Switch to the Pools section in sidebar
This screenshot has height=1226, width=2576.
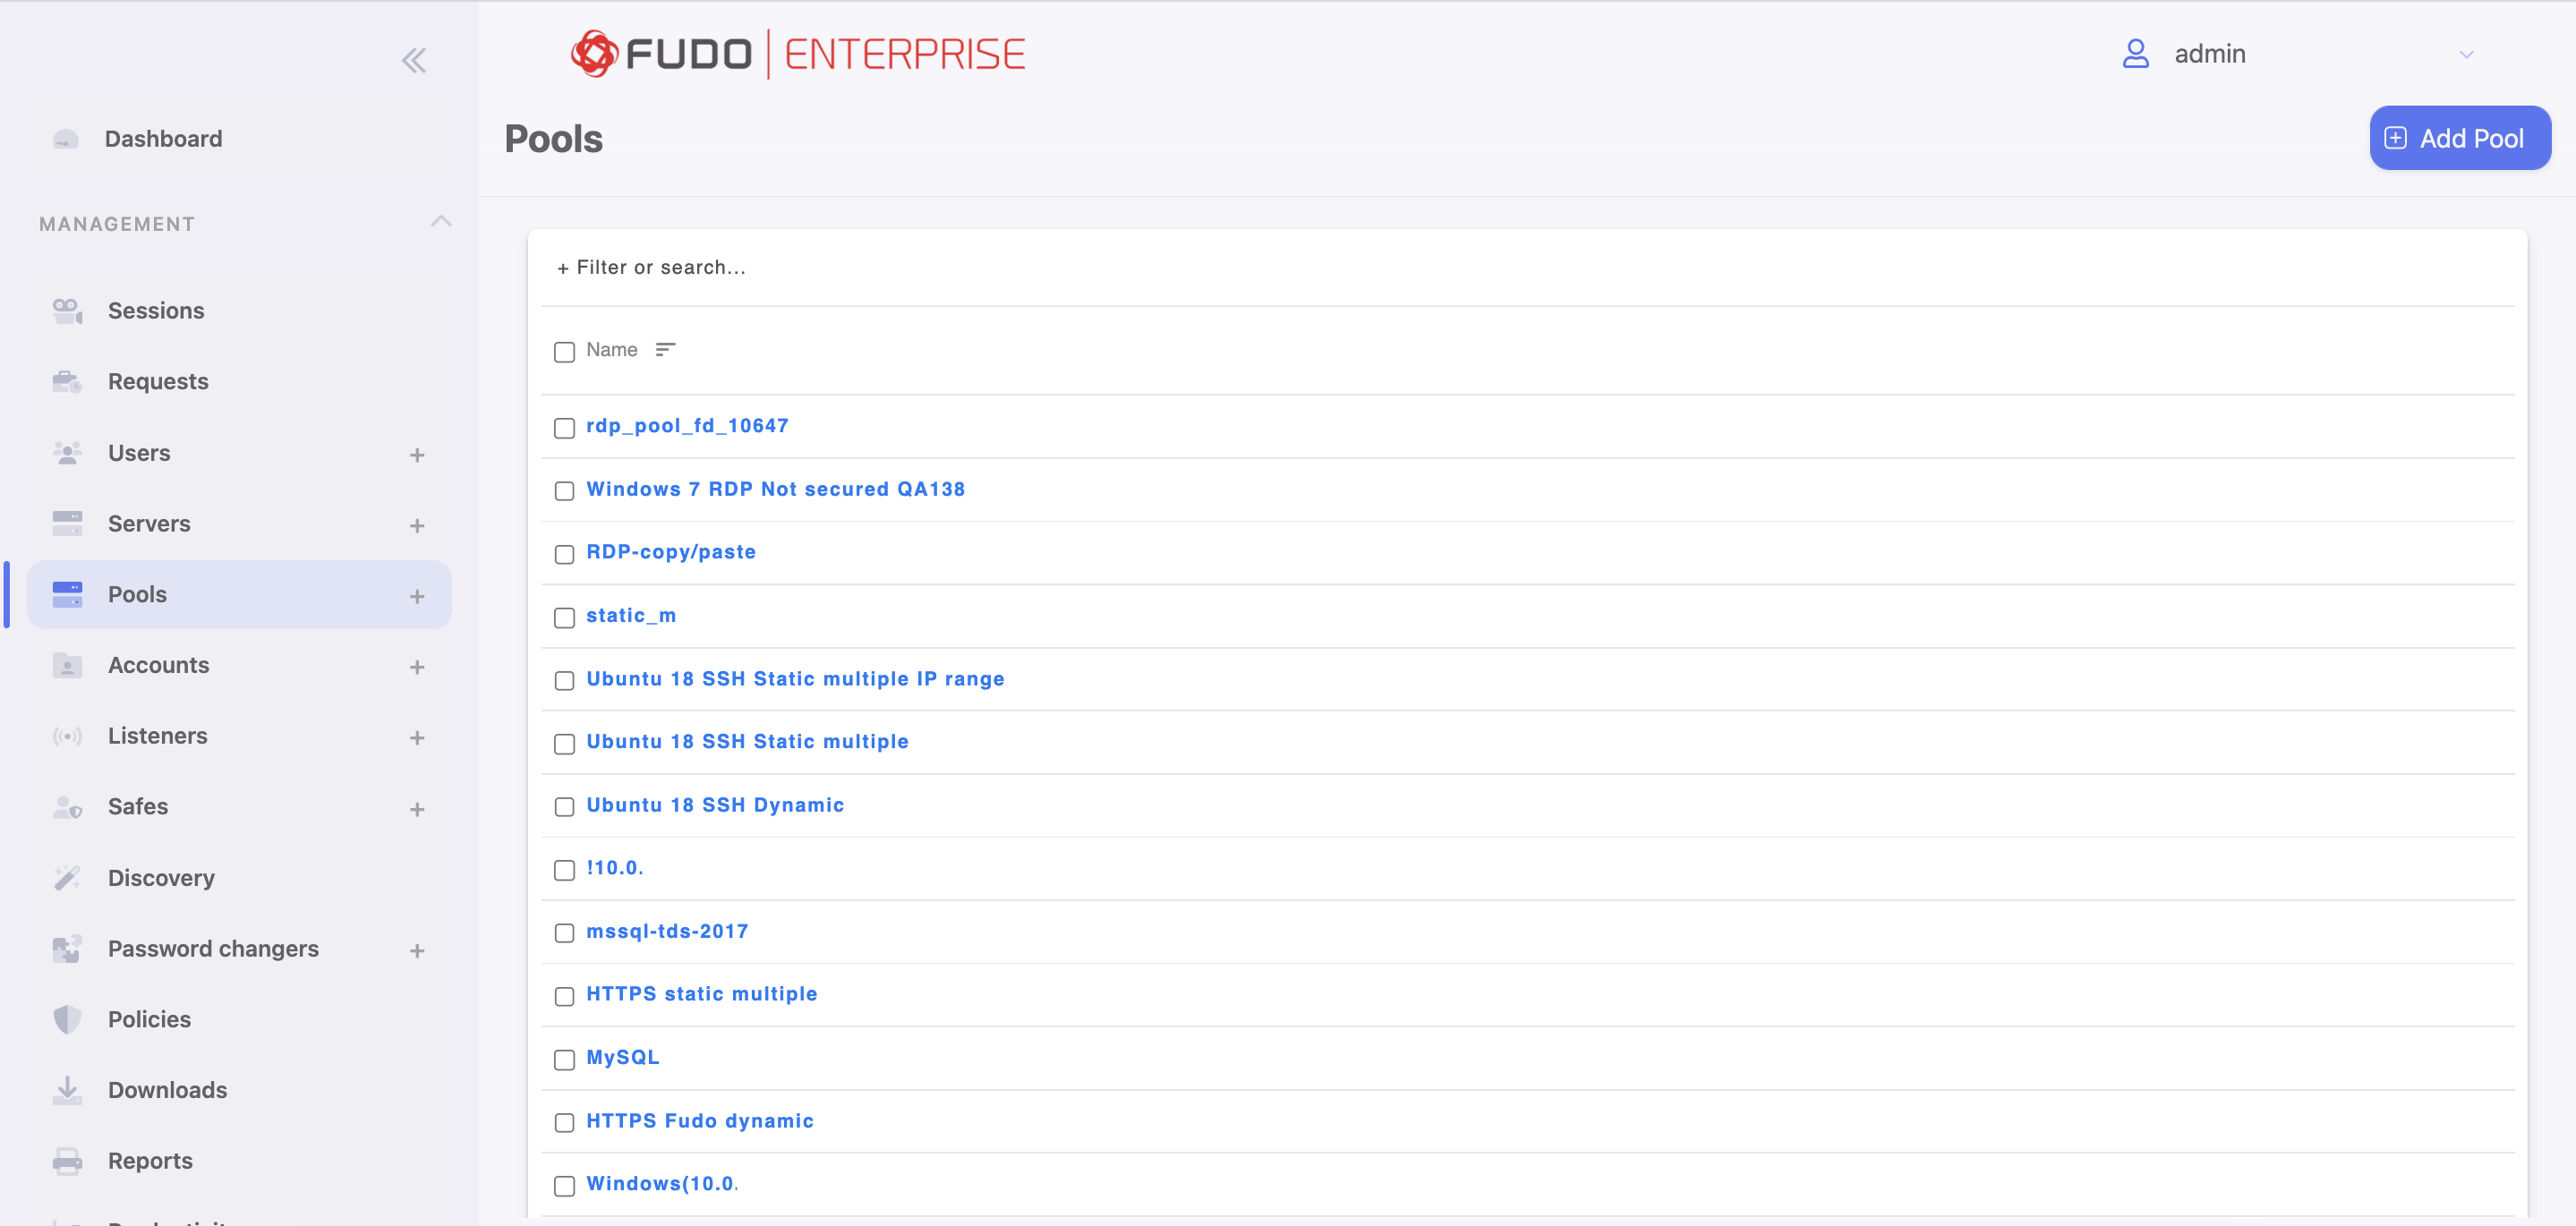pos(137,594)
